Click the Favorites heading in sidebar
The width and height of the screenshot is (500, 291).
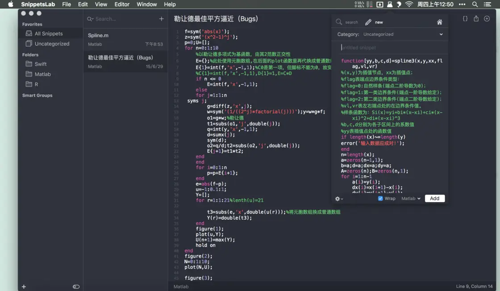pos(32,24)
